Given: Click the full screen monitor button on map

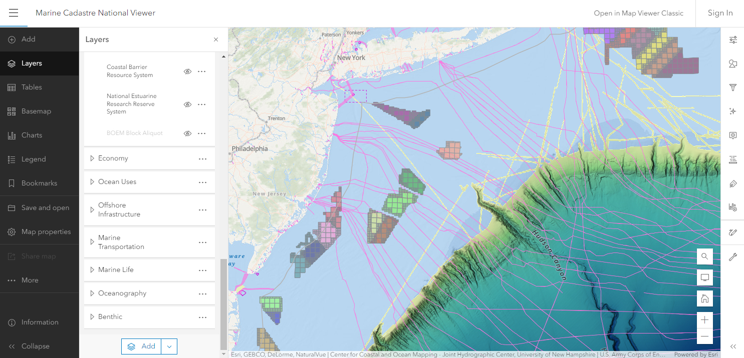Looking at the screenshot, I should (704, 277).
